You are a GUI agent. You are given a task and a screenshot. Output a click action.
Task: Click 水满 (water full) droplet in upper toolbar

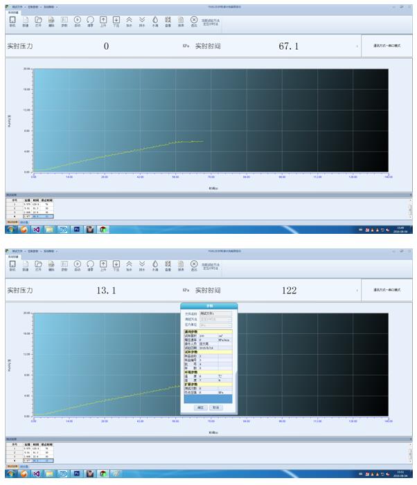[x=155, y=21]
